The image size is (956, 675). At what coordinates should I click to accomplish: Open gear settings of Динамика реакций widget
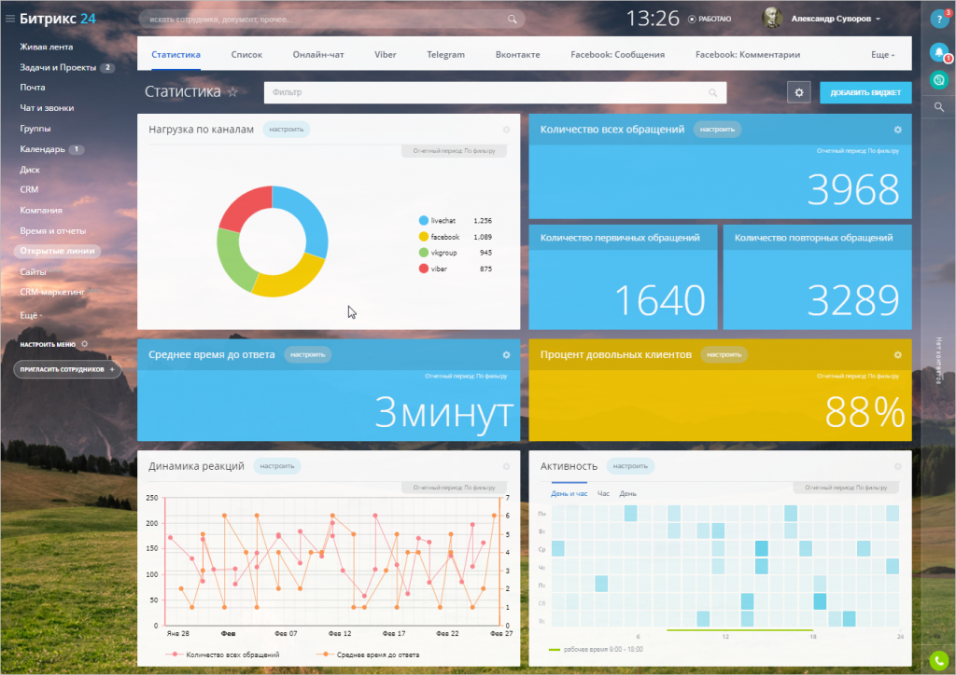pyautogui.click(x=506, y=466)
